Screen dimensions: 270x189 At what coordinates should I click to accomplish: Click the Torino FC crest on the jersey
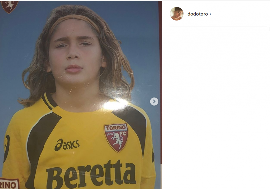click(116, 137)
